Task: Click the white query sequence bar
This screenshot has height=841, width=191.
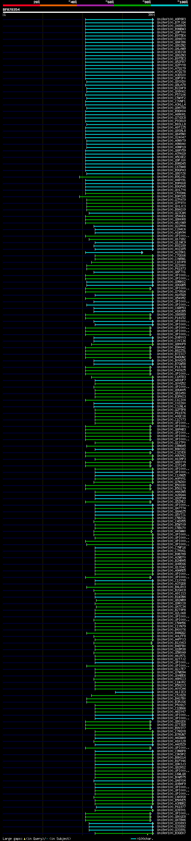Action: (79, 13)
